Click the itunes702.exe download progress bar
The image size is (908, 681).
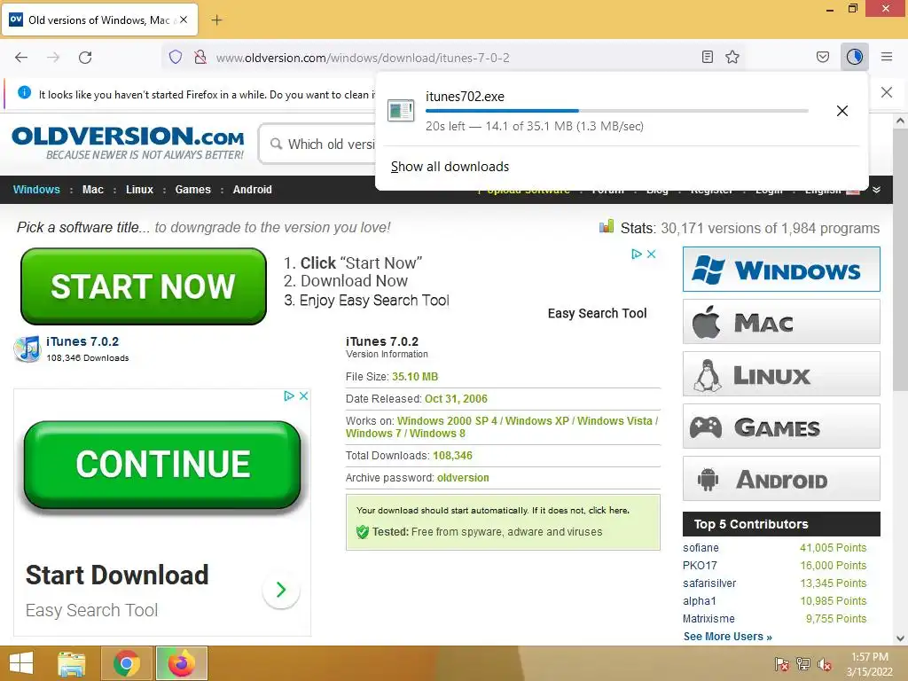[617, 111]
